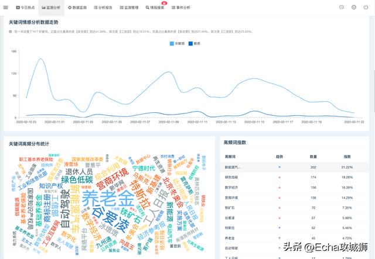Click 工人日报 in the word cloud
This screenshot has height=259, width=375.
pos(158,207)
